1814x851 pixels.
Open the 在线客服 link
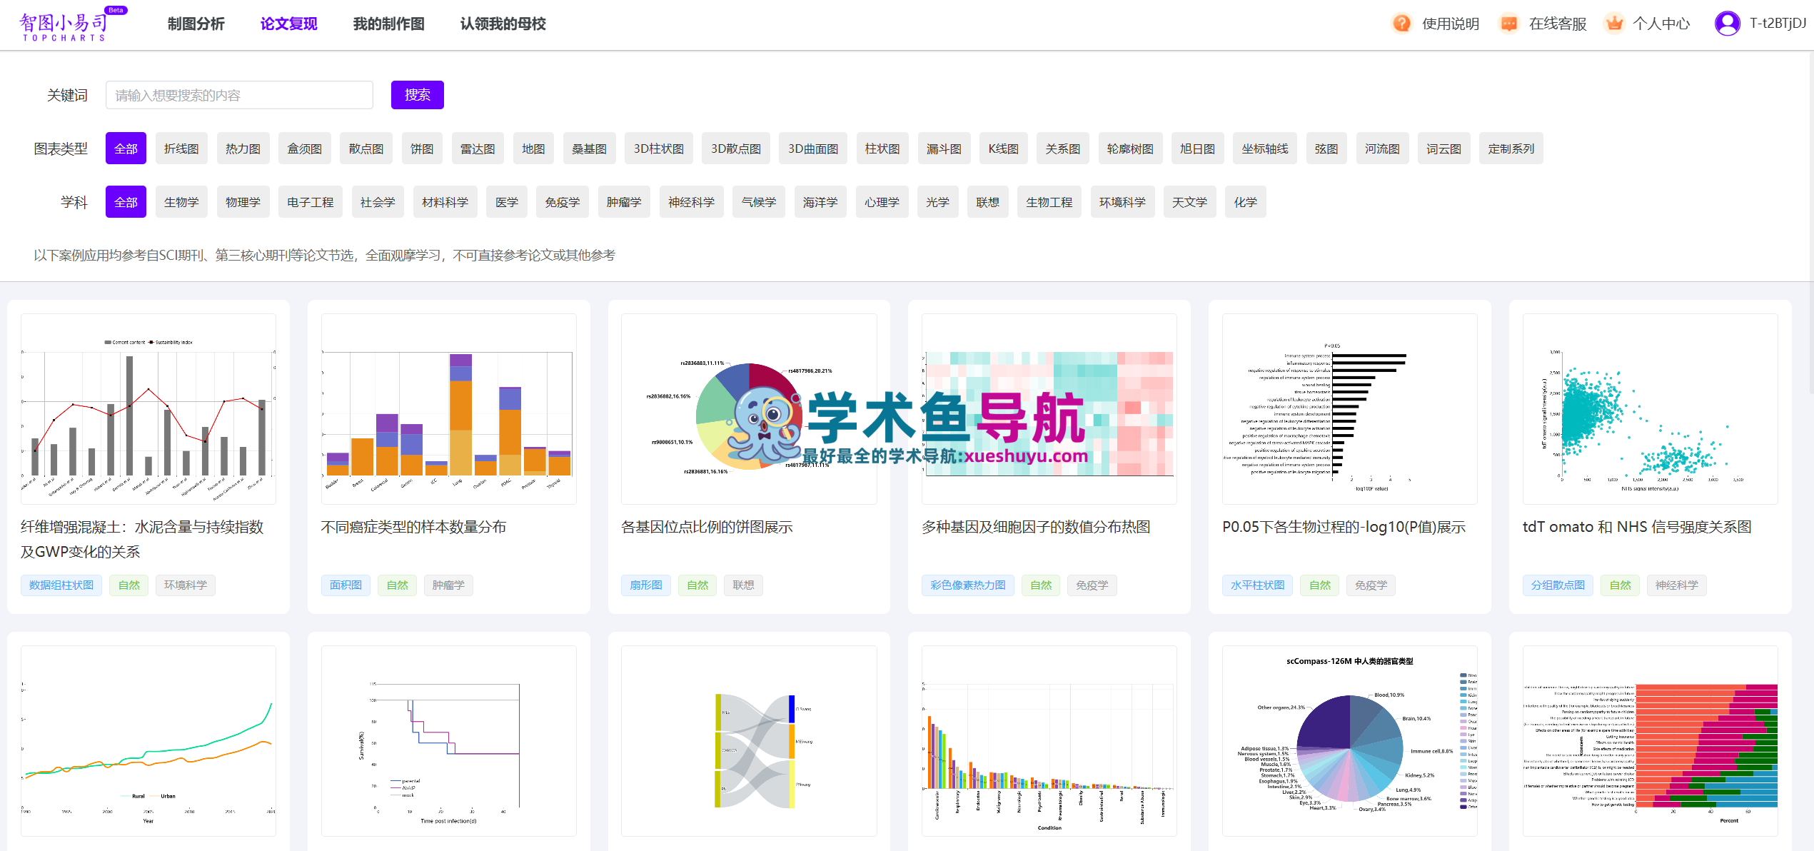(x=1557, y=24)
